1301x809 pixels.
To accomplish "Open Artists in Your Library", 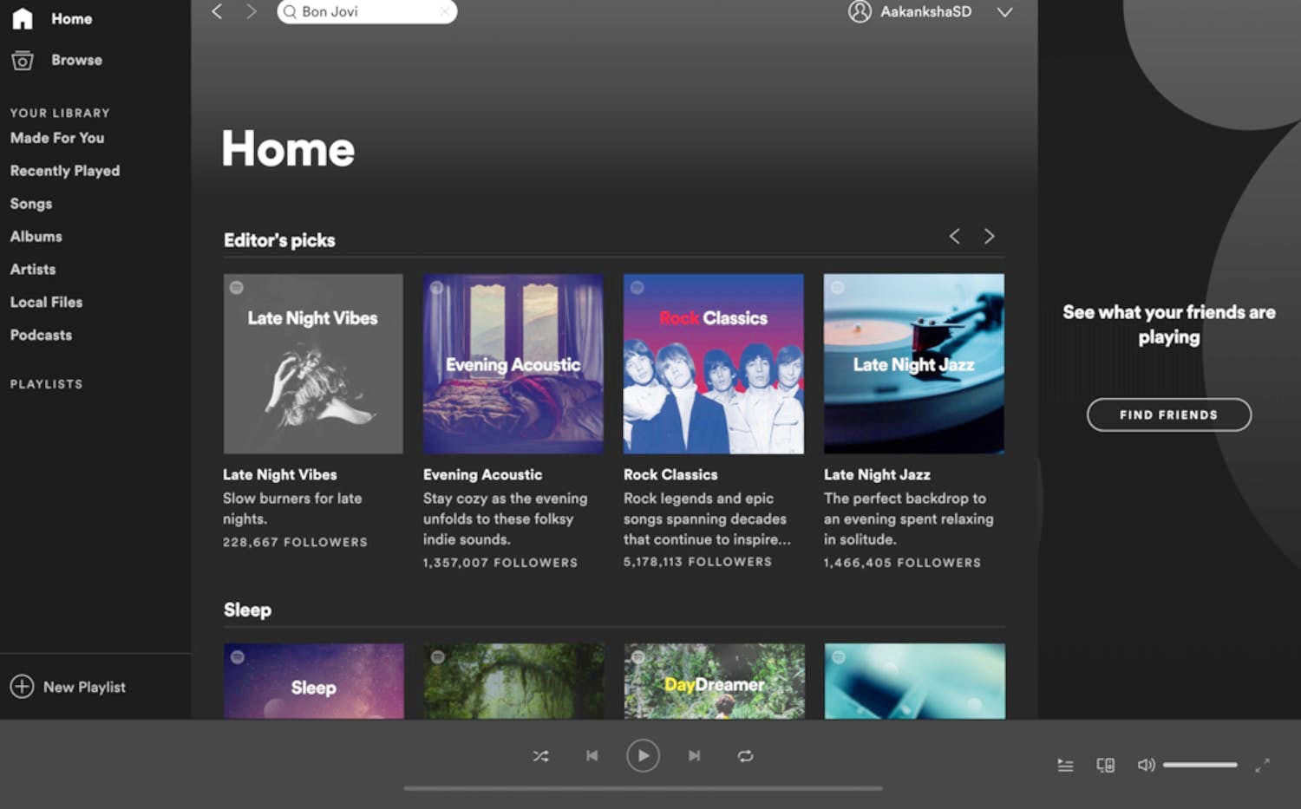I will (33, 270).
